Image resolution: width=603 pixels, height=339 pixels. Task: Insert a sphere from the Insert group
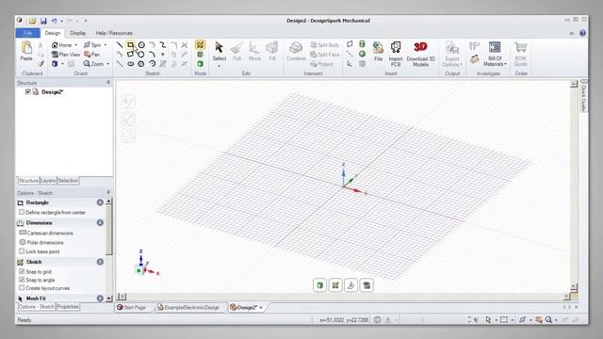[362, 54]
